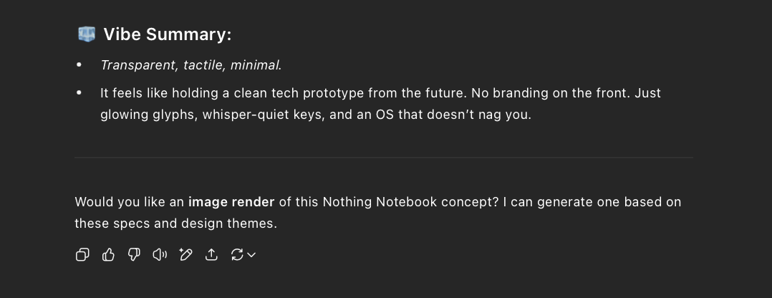Viewport: 772px width, 298px height.
Task: Click the ice cube emoji beside Vibe Summary
Action: (87, 34)
